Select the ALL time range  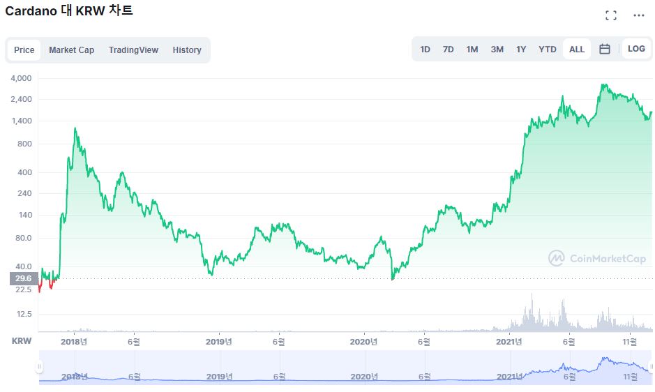pyautogui.click(x=576, y=50)
